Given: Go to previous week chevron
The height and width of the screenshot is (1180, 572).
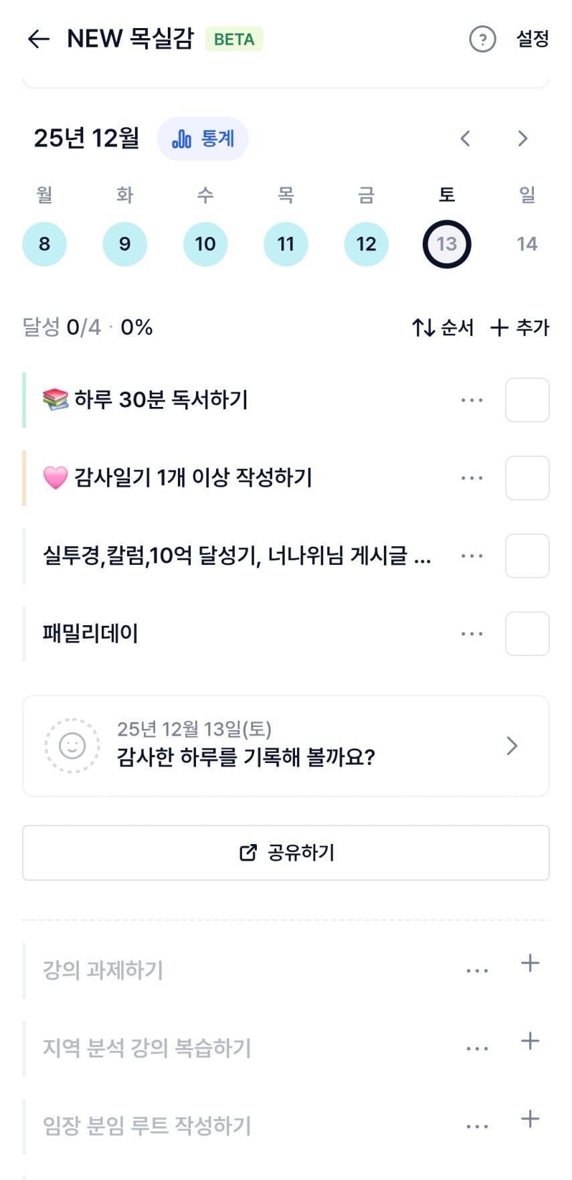Looking at the screenshot, I should [466, 139].
